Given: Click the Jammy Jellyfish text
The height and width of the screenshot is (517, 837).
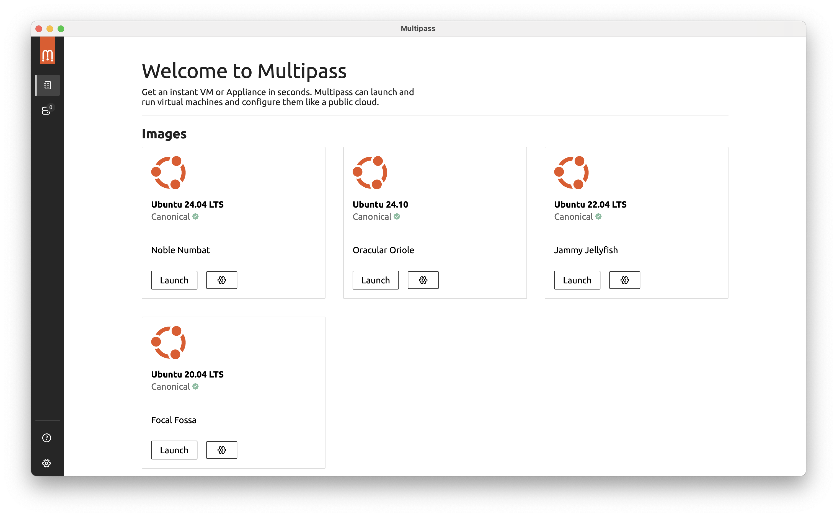Looking at the screenshot, I should tap(586, 250).
